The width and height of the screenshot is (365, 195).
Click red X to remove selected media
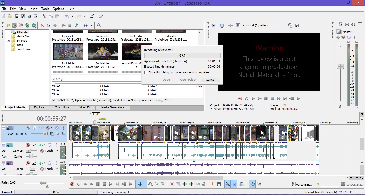[x=42, y=25]
